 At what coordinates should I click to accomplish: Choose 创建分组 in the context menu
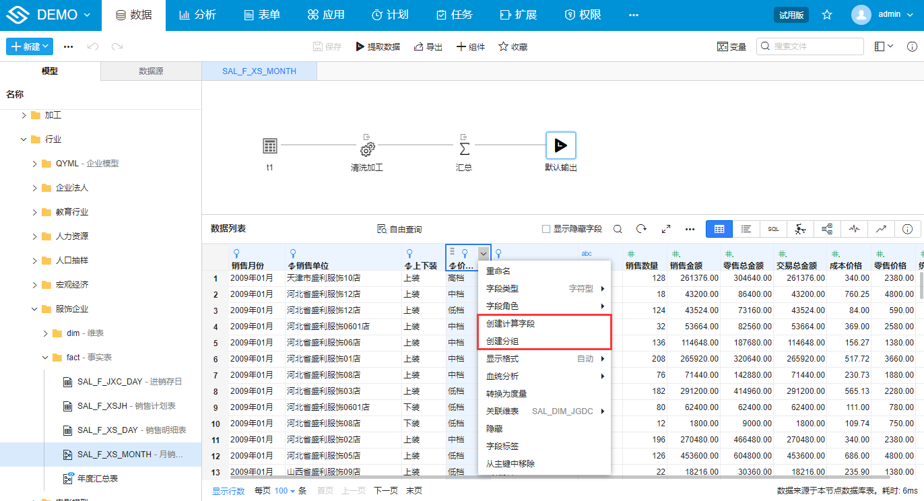point(502,341)
